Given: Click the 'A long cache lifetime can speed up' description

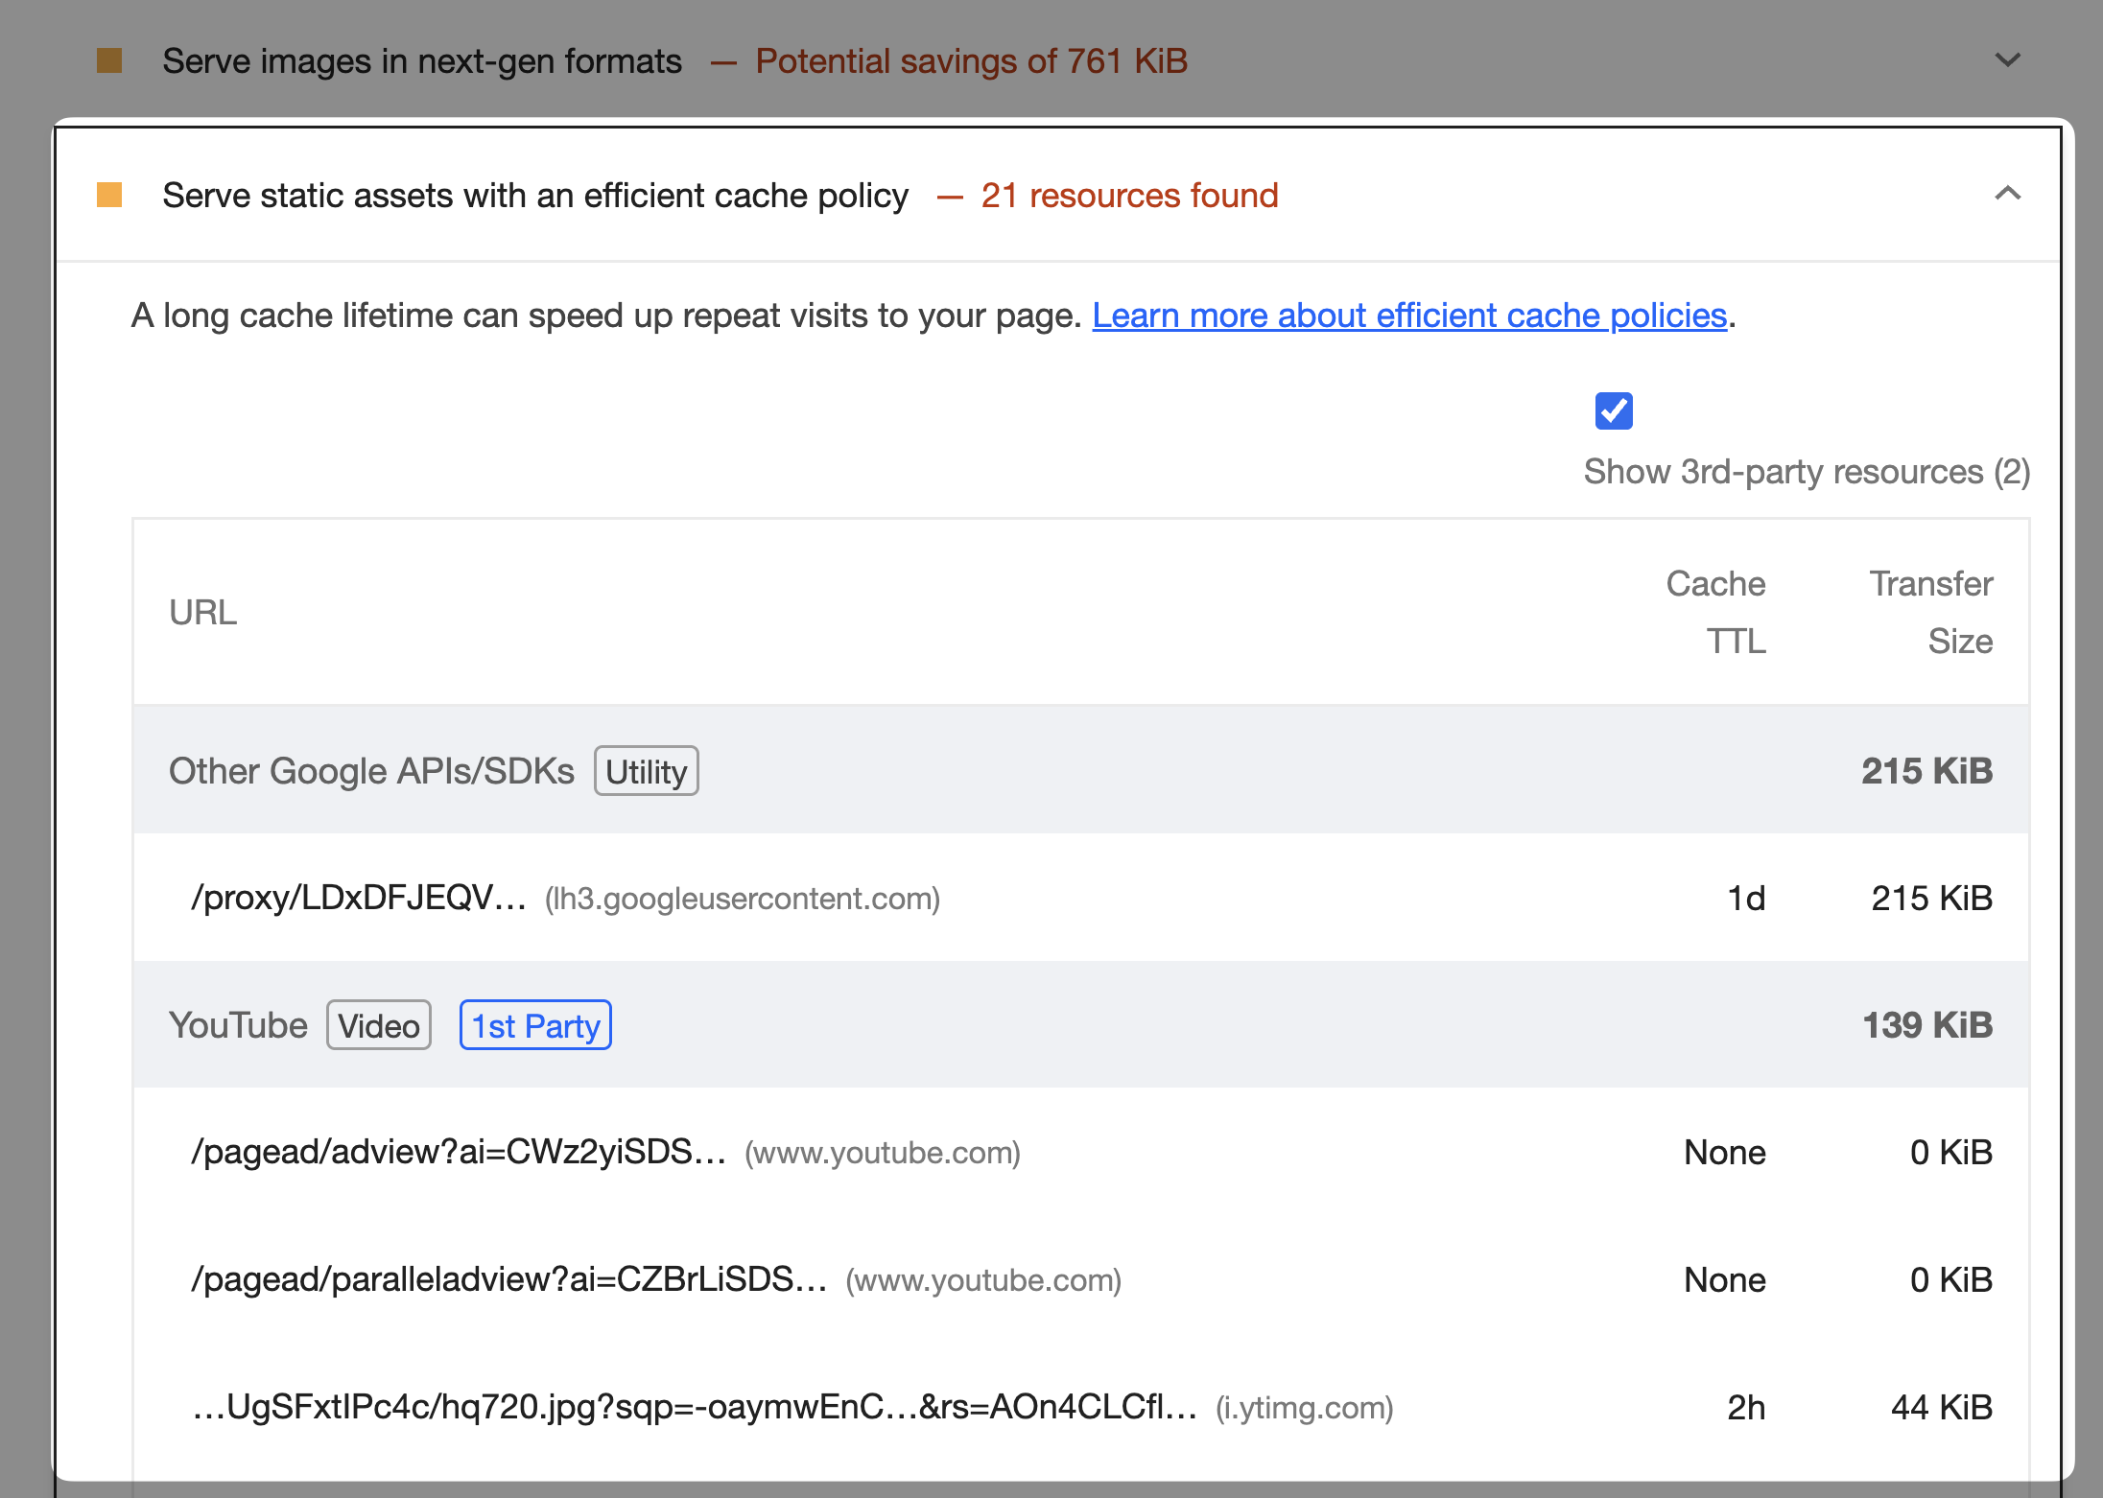Looking at the screenshot, I should point(607,316).
